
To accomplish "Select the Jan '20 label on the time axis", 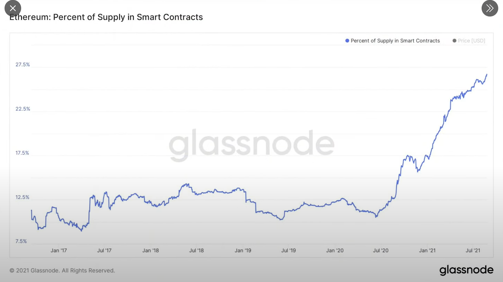I will point(335,250).
